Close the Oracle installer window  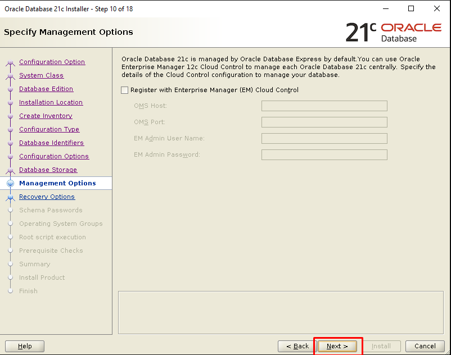click(436, 8)
